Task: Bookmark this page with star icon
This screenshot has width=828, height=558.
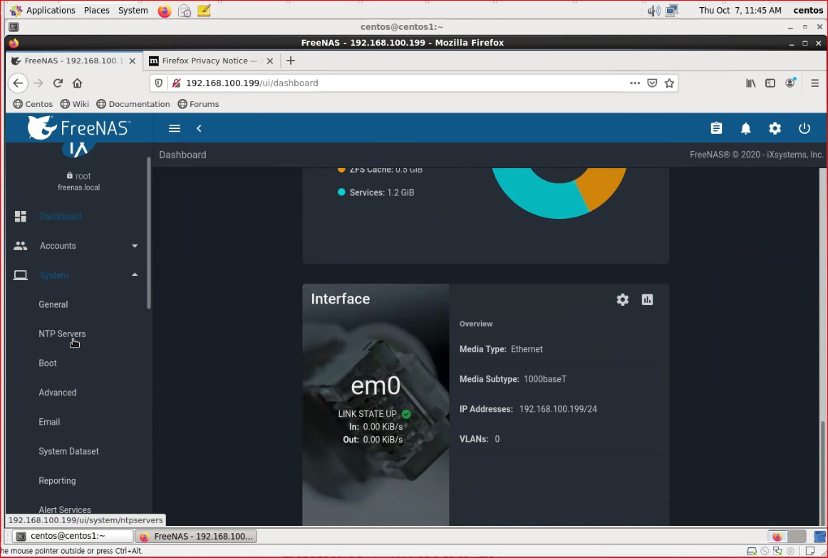Action: 670,83
